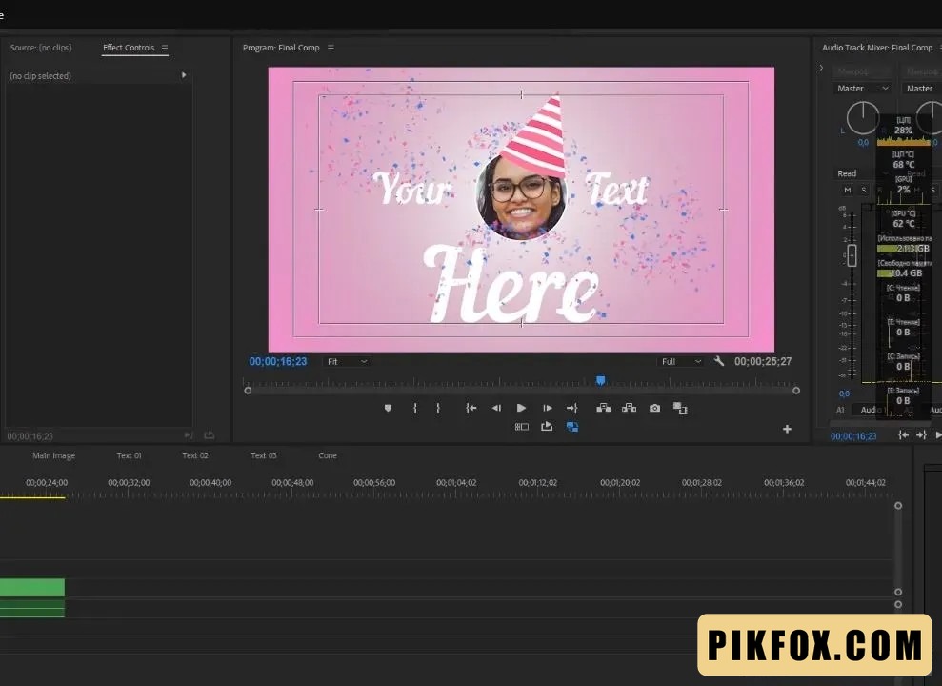942x686 pixels.
Task: Click the middle timeline vertical scroll handle
Action: (898, 592)
